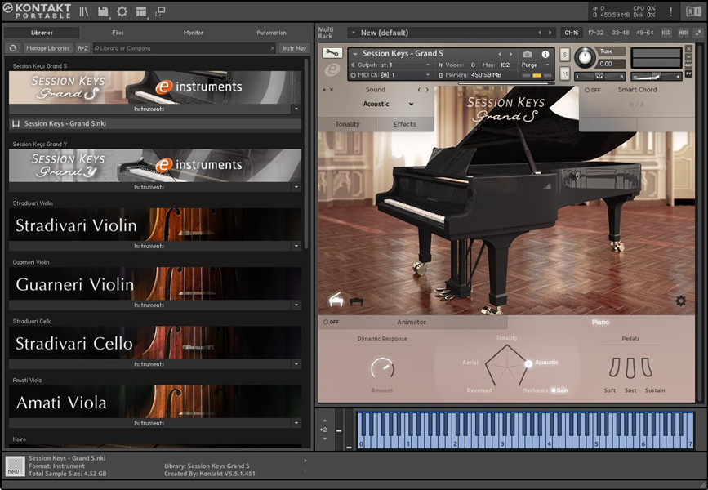The width and height of the screenshot is (708, 490).
Task: Open the Effects tab
Action: click(404, 124)
